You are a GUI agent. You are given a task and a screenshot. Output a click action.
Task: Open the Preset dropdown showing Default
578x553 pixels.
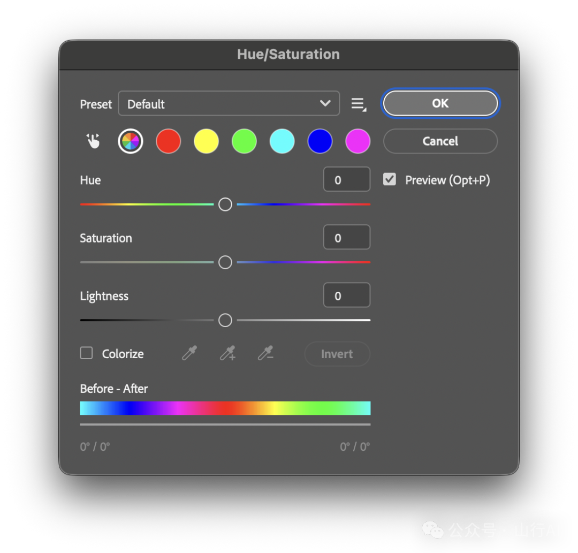pyautogui.click(x=229, y=104)
